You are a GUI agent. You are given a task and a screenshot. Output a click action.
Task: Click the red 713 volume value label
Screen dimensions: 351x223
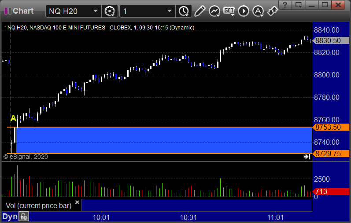coord(331,191)
